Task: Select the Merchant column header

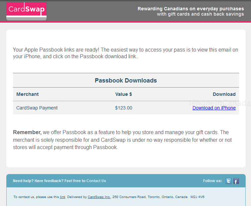Action: [x=28, y=94]
